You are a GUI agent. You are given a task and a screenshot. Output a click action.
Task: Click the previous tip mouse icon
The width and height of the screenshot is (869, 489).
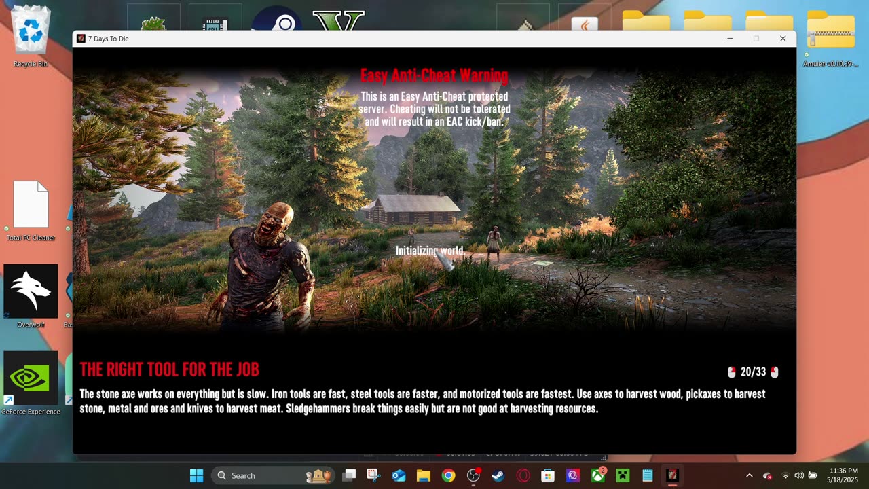pyautogui.click(x=732, y=372)
